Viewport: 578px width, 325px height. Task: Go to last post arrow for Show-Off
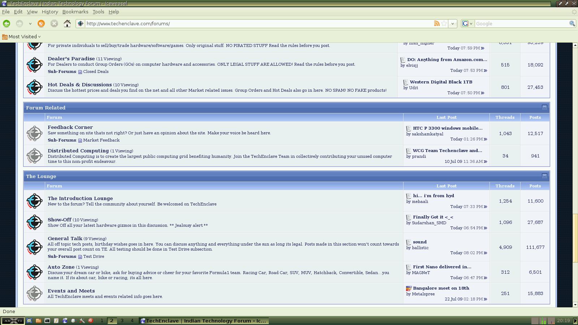(x=486, y=228)
